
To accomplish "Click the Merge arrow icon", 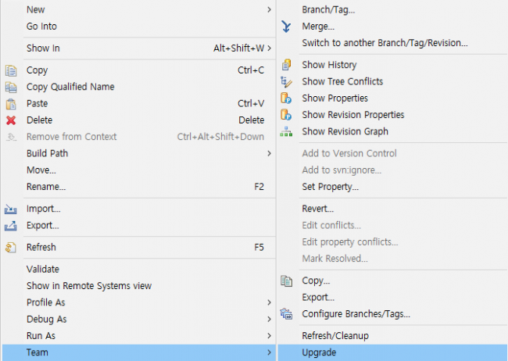I will pos(286,27).
